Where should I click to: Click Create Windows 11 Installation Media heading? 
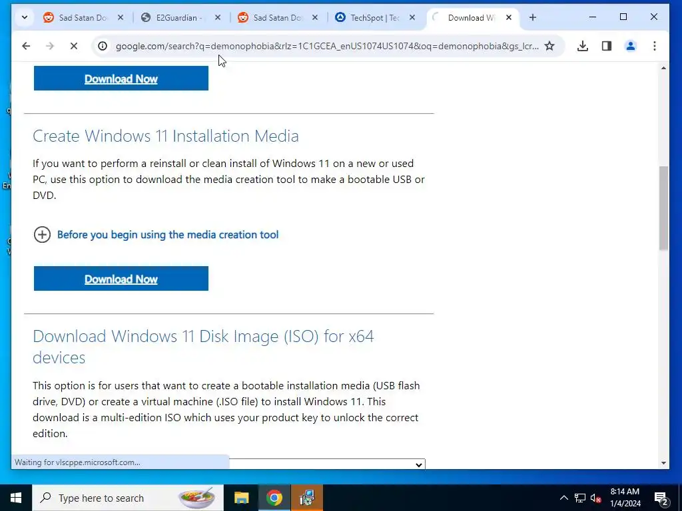pos(166,136)
